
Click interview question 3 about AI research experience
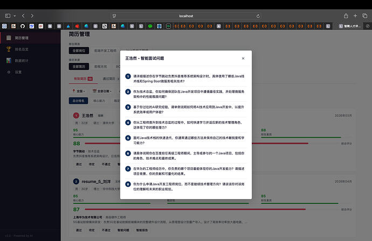click(186, 109)
